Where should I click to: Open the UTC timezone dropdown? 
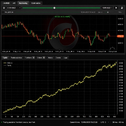[x=105, y=122]
